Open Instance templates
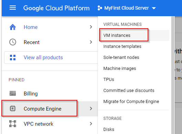 tap(122, 47)
